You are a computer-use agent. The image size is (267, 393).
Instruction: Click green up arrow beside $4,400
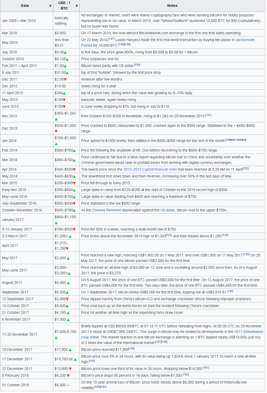[x=68, y=283]
